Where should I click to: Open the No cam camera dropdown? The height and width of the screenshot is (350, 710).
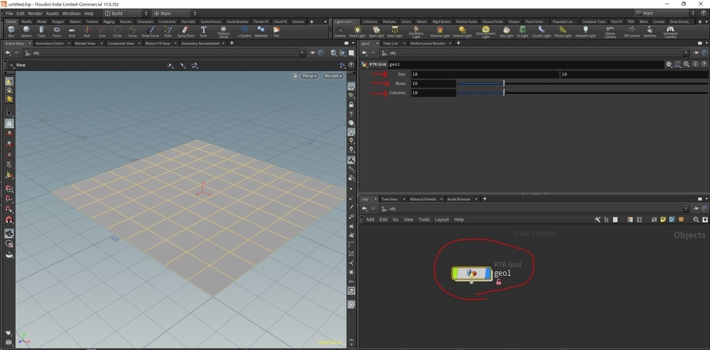[333, 76]
